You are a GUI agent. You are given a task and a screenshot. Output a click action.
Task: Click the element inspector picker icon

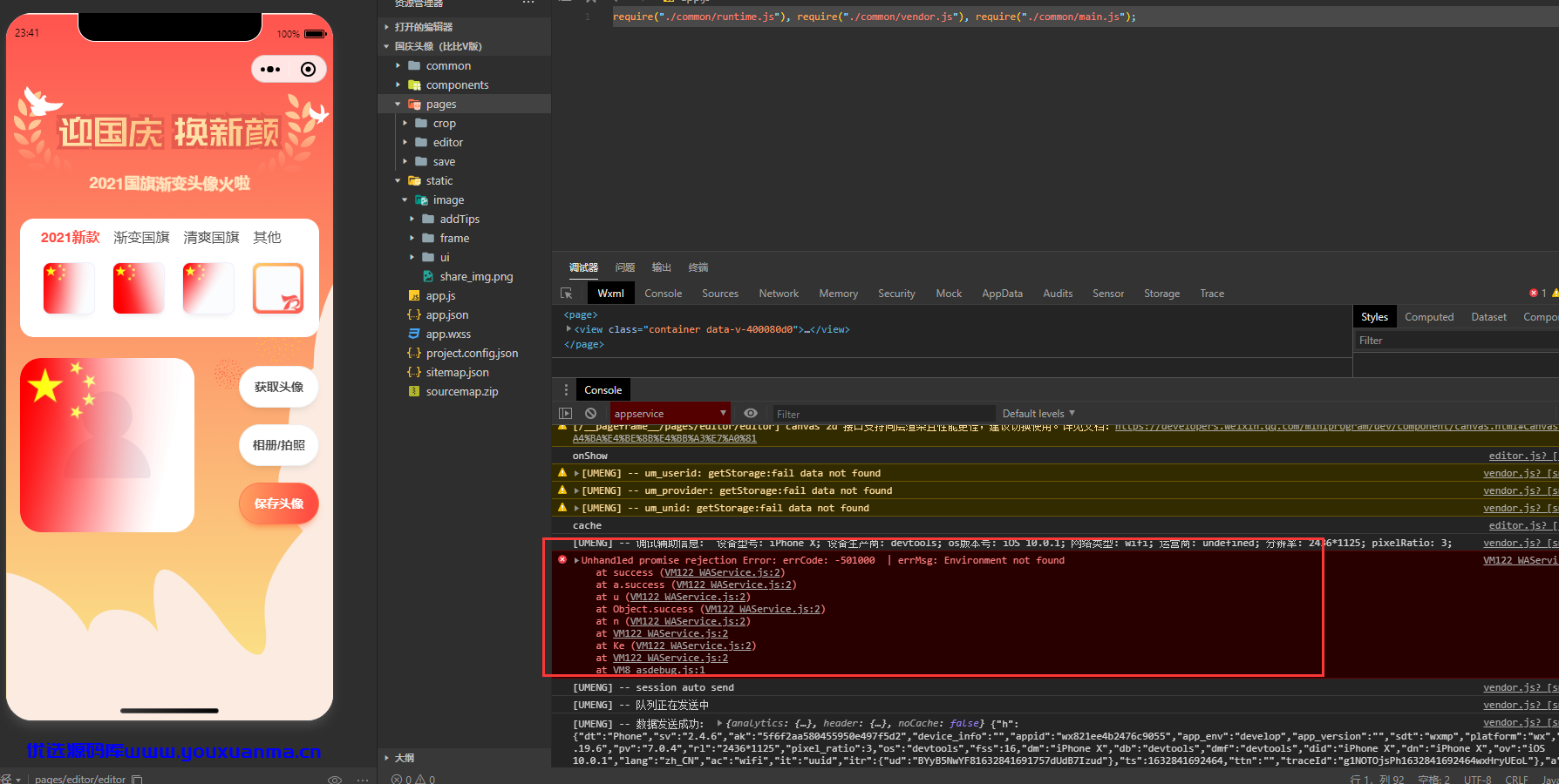(x=567, y=294)
